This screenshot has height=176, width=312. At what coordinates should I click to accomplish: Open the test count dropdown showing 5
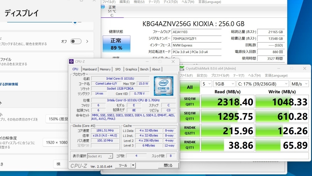(206, 84)
